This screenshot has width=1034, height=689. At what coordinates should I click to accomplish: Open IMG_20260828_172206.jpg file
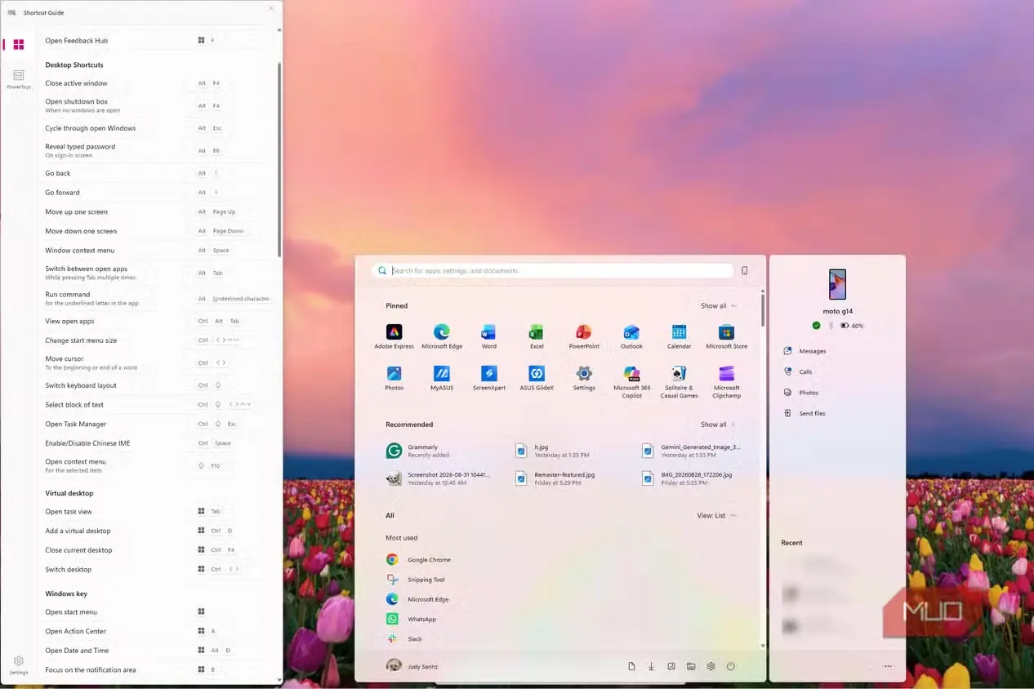(688, 478)
